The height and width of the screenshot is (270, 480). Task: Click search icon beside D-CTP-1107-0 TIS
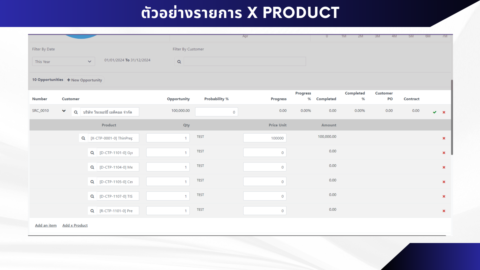coord(92,196)
